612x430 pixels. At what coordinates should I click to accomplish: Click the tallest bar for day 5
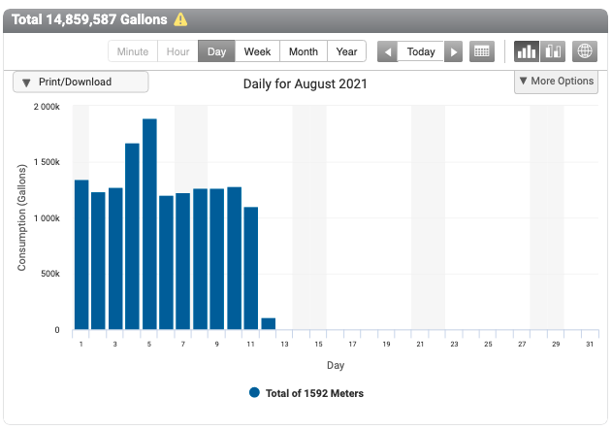[149, 225]
